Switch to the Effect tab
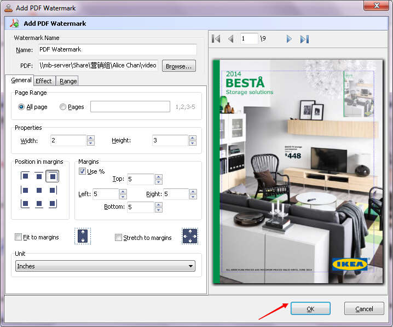The height and width of the screenshot is (327, 393). (44, 81)
